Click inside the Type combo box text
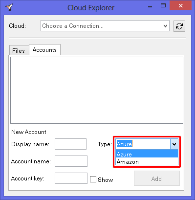This screenshot has height=200, width=195. click(143, 144)
